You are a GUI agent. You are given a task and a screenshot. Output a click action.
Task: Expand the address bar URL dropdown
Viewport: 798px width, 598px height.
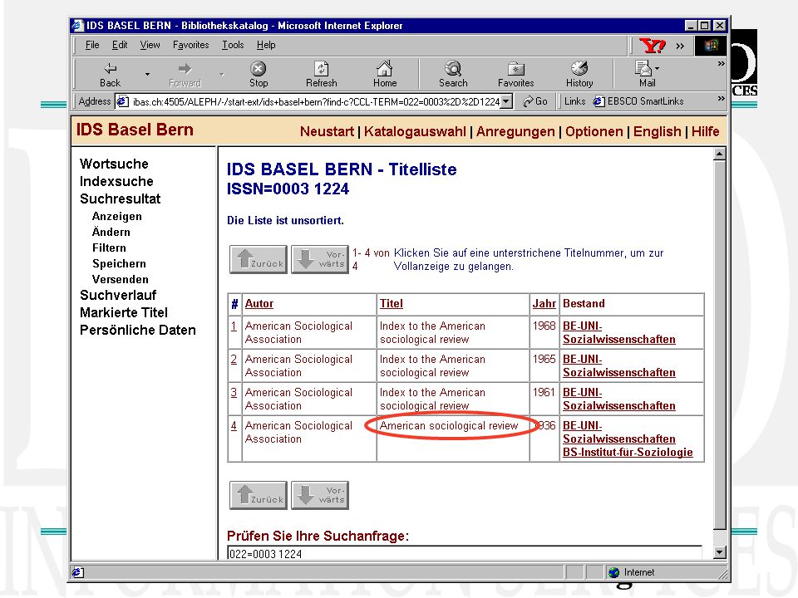506,101
